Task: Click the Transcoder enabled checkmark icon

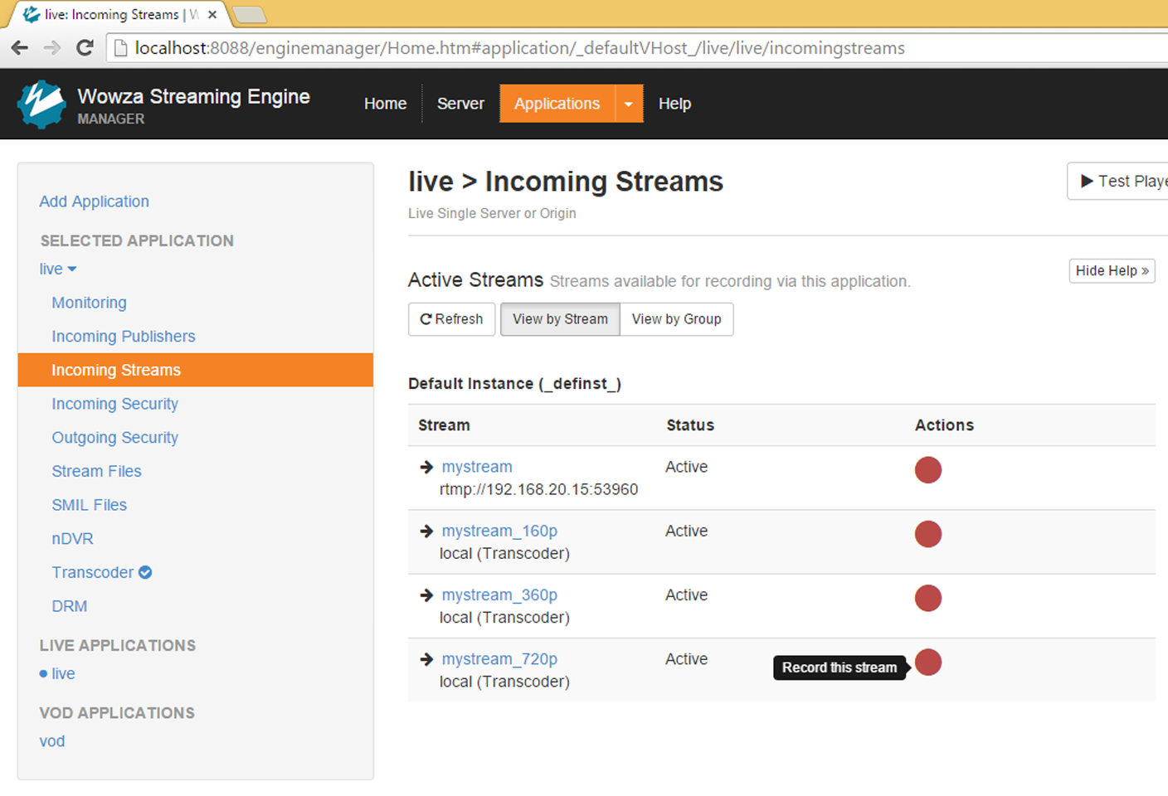Action: (x=145, y=572)
